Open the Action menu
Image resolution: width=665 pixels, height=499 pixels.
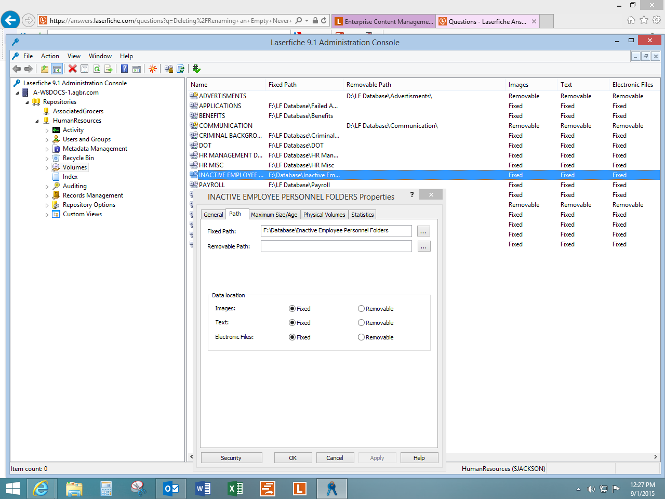tap(50, 56)
